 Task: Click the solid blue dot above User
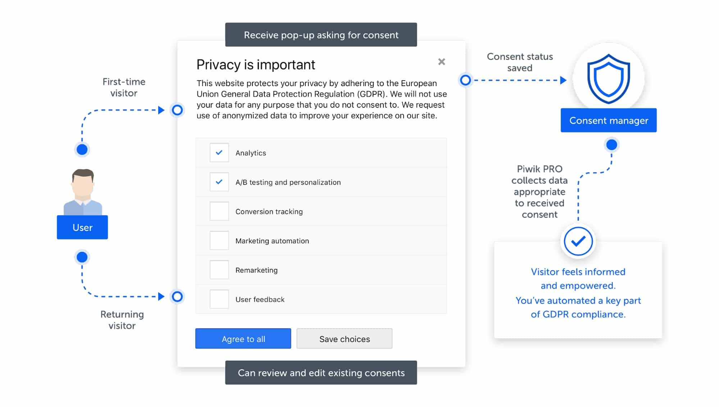point(82,149)
